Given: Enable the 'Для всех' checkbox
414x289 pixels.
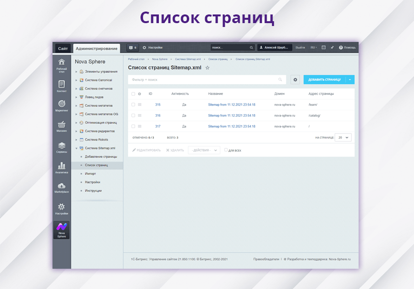Looking at the screenshot, I should (226, 150).
